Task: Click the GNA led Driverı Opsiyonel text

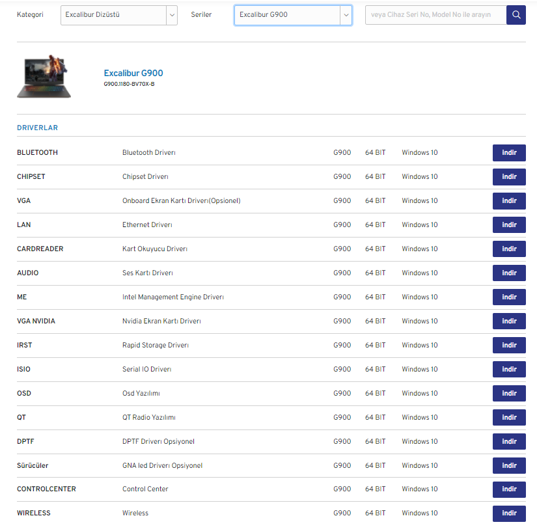Action: tap(162, 465)
